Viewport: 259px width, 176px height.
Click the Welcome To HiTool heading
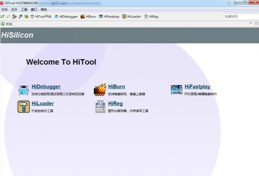point(61,62)
